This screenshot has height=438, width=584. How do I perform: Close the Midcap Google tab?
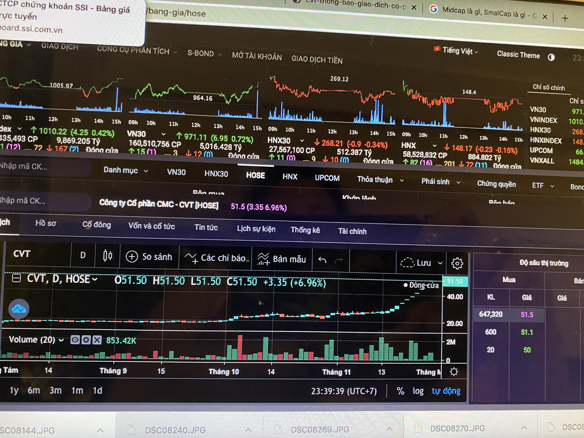(x=545, y=17)
